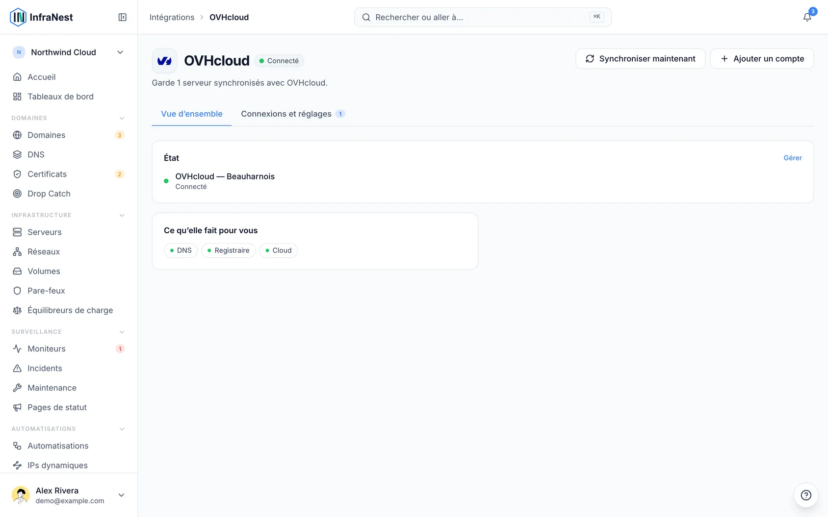Click the Certificats badge showing 2

click(119, 174)
